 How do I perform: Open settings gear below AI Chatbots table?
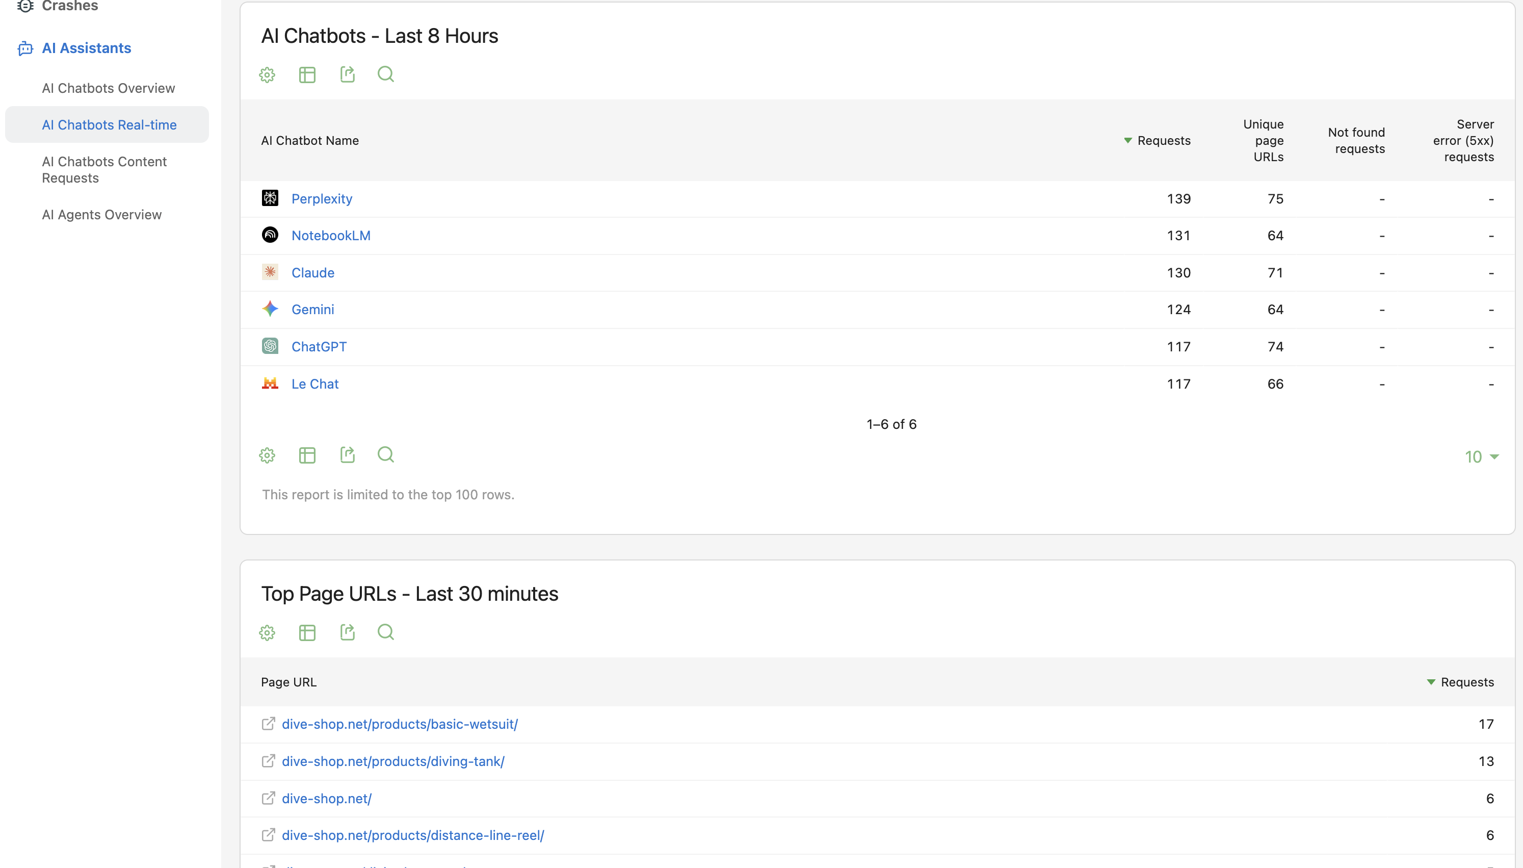(267, 455)
